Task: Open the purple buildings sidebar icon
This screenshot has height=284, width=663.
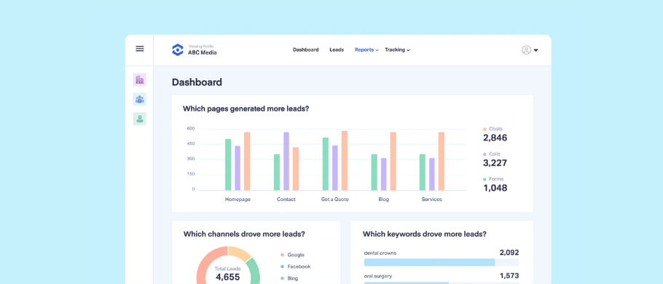Action: (x=140, y=79)
